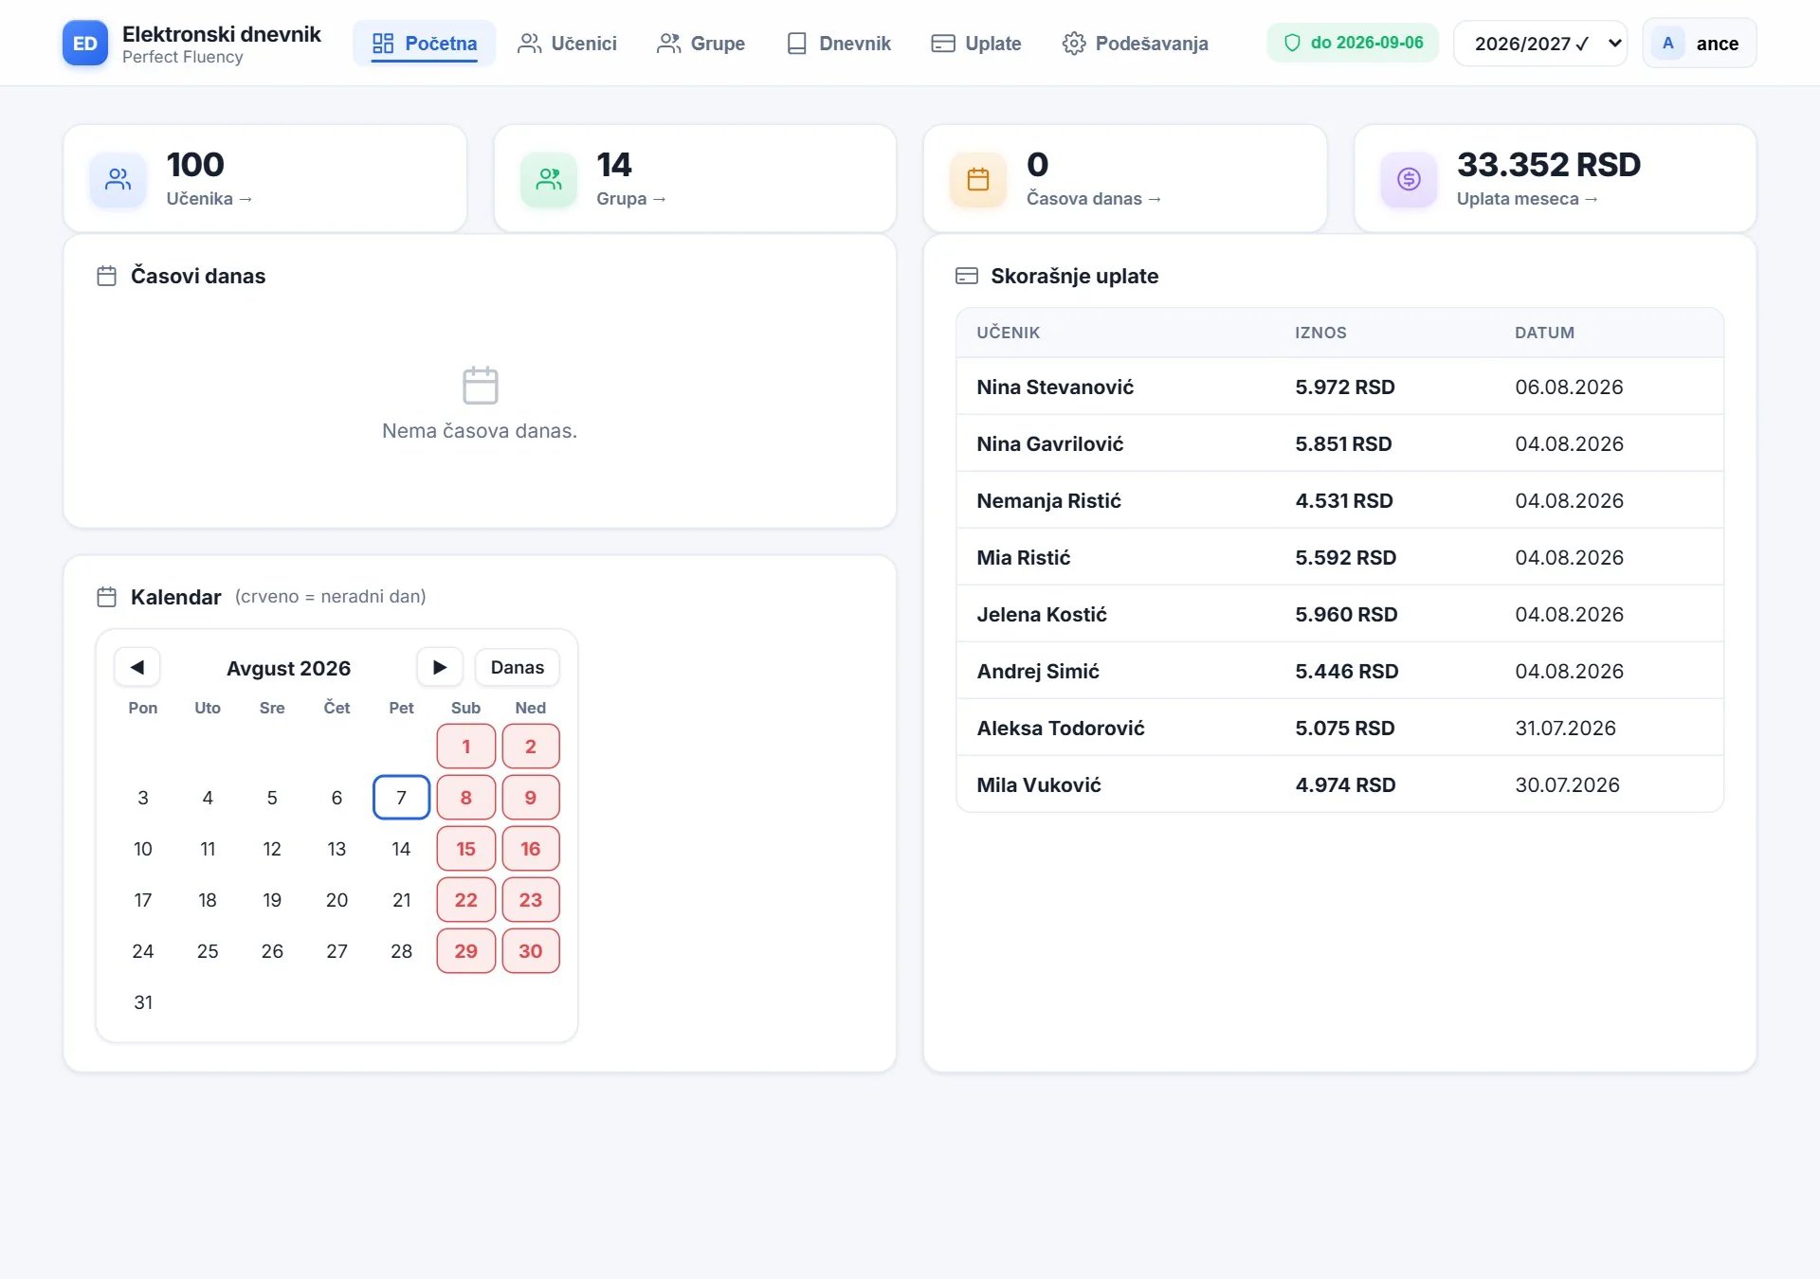Click the IZNOS column header
Screen dimensions: 1820x1279
coord(1320,333)
